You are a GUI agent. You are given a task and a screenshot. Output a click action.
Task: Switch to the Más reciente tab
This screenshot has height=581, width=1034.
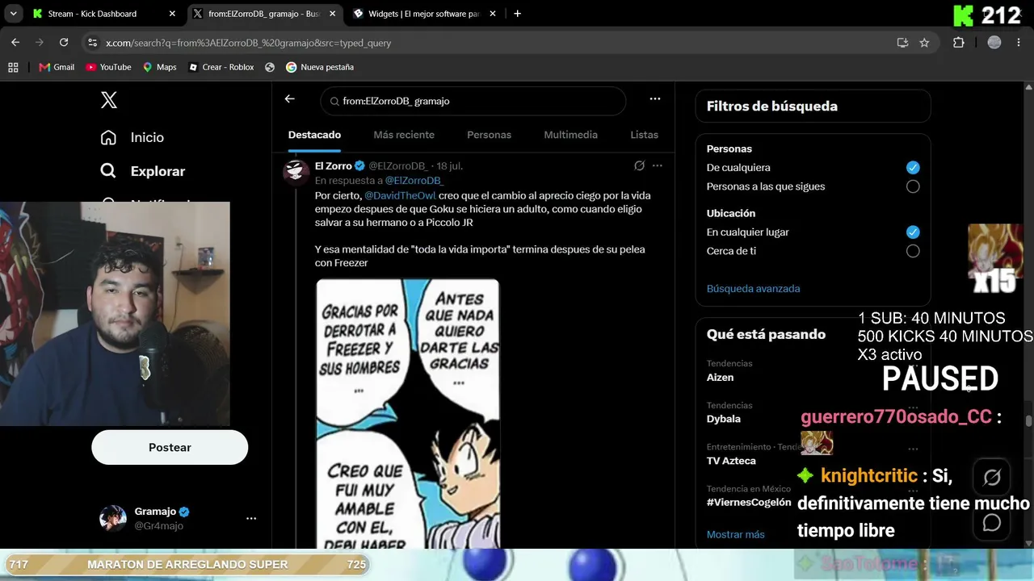tap(404, 135)
